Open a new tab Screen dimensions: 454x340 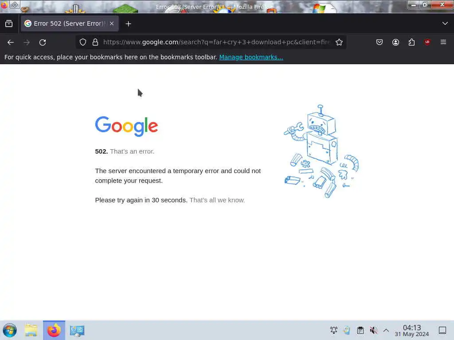coord(128,24)
